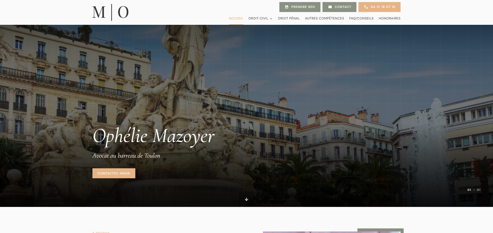Open the Accueil menu item
The width and height of the screenshot is (493, 233).
(x=236, y=18)
